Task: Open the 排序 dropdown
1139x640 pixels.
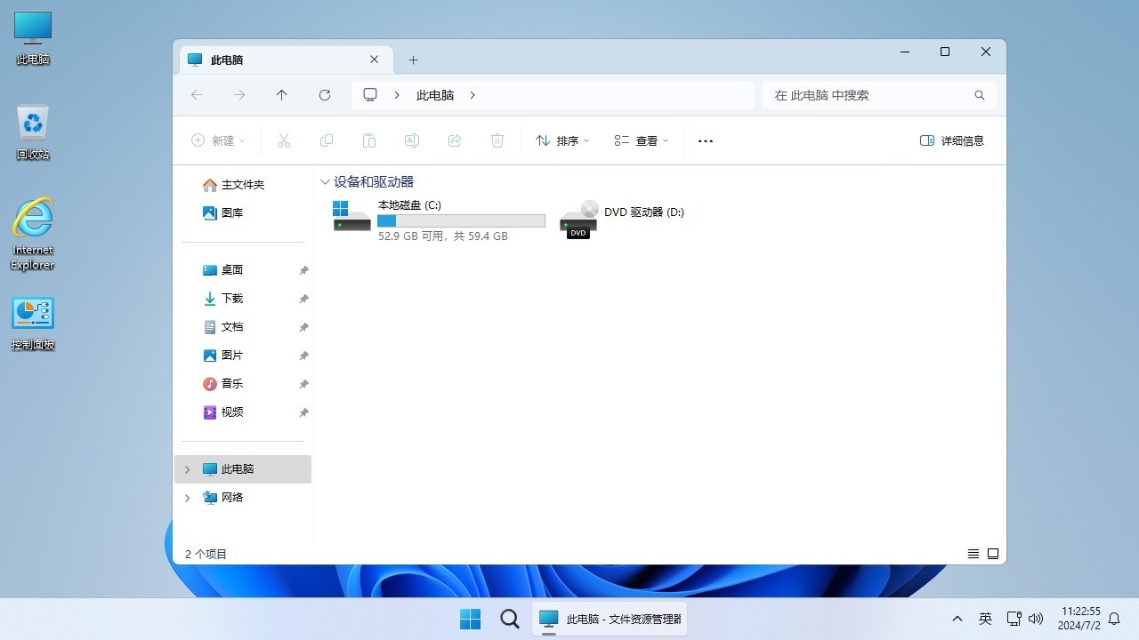Action: (x=562, y=140)
